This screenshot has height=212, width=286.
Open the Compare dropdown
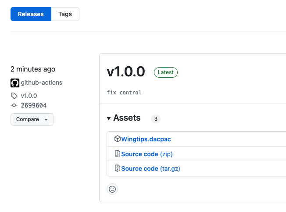32,119
